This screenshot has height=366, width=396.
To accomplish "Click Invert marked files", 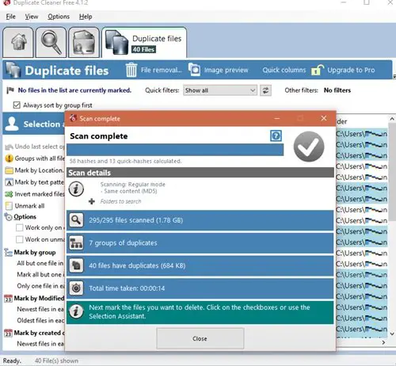I will pos(35,194).
